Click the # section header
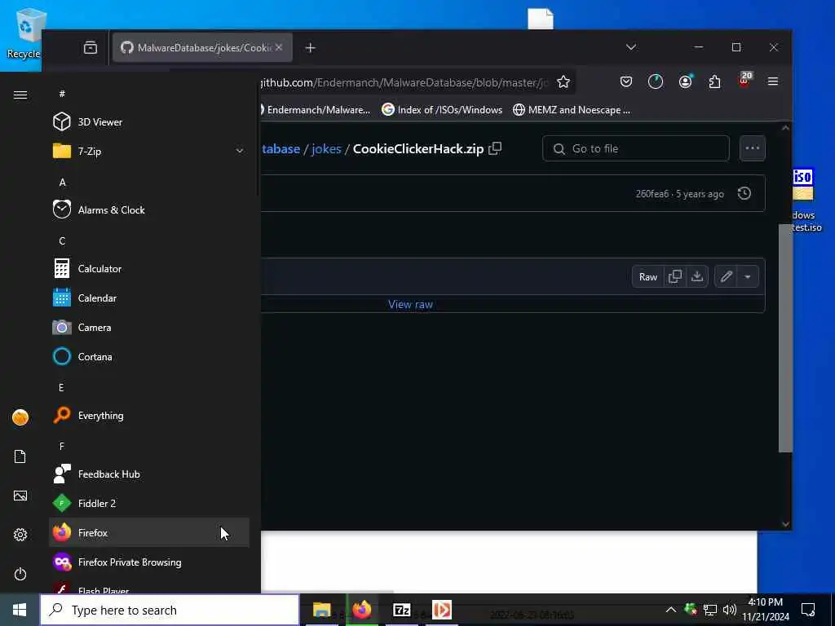This screenshot has height=626, width=835. (62, 94)
